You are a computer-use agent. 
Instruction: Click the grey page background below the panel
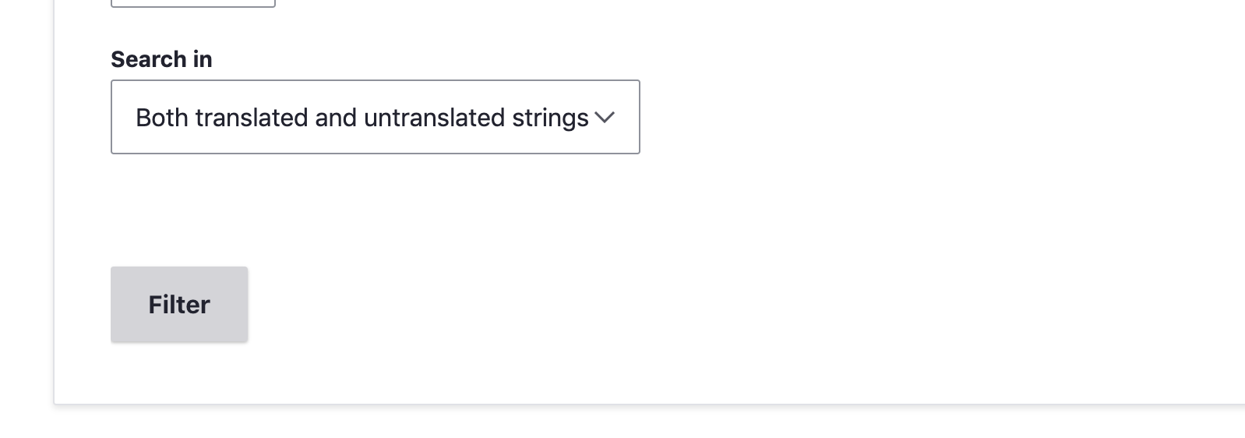623,422
